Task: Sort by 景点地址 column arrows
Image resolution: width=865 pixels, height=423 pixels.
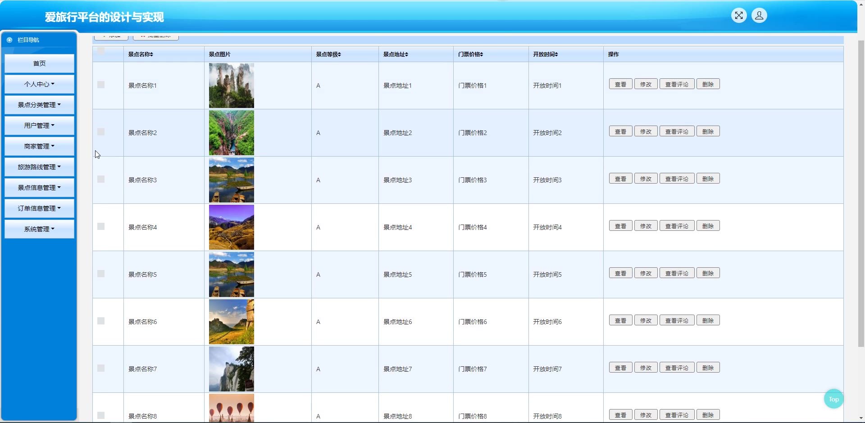Action: pos(406,54)
